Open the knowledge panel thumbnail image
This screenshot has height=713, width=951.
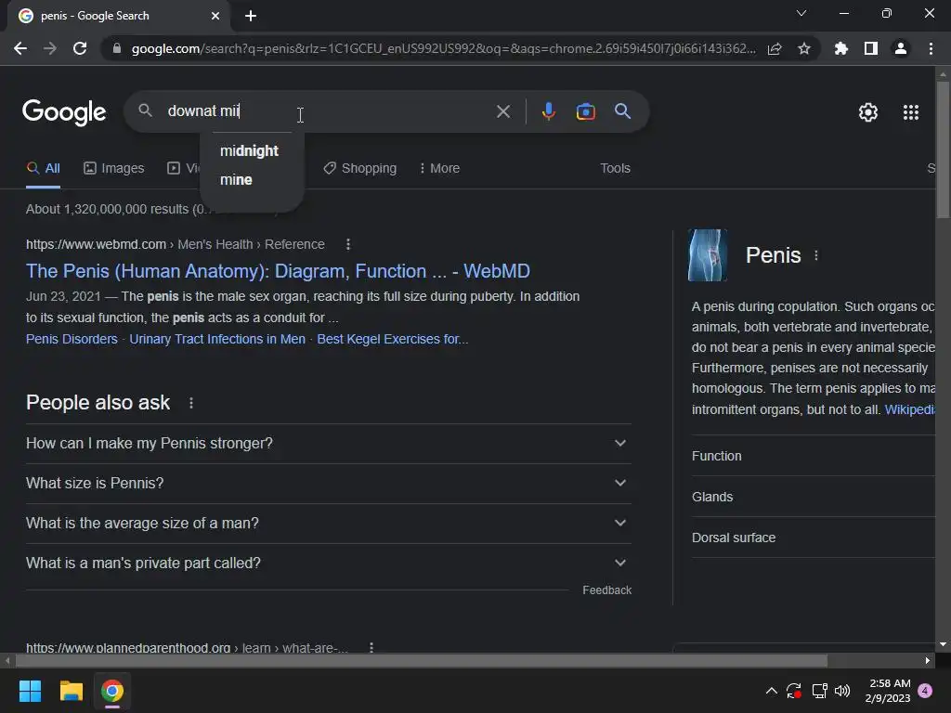[707, 255]
